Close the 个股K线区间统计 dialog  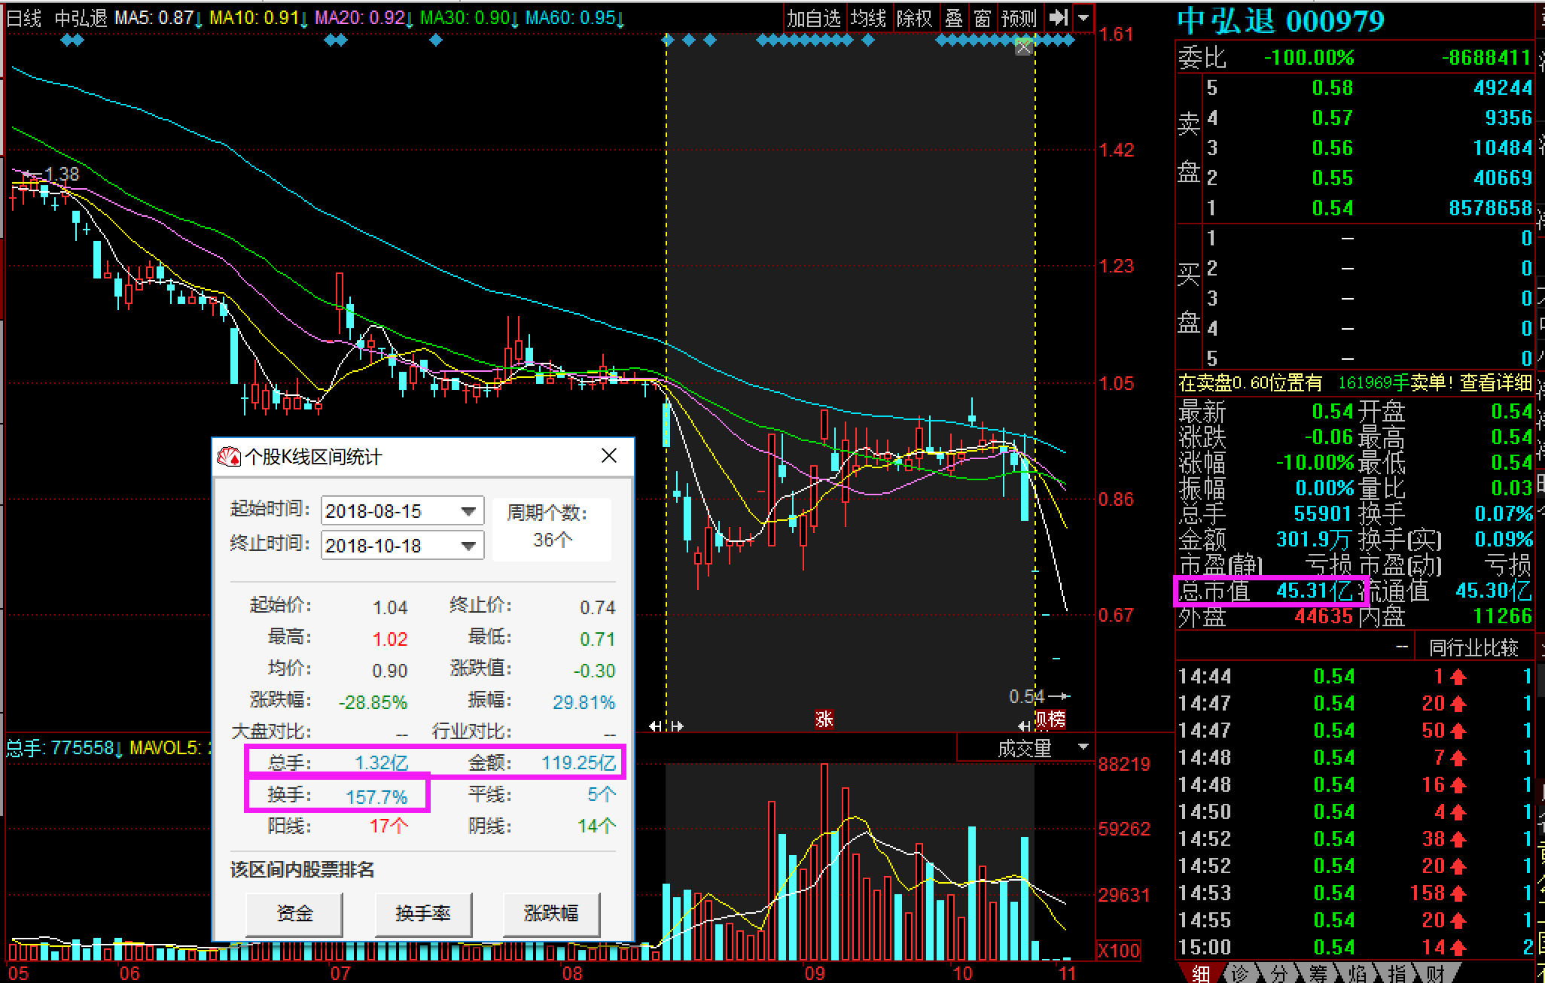[x=609, y=455]
